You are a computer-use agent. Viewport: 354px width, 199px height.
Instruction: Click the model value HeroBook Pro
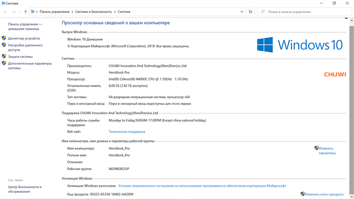click(x=119, y=73)
